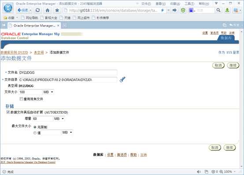The image size is (244, 175).
Task: Click the 取消 button below the storage section
Action: point(215,147)
